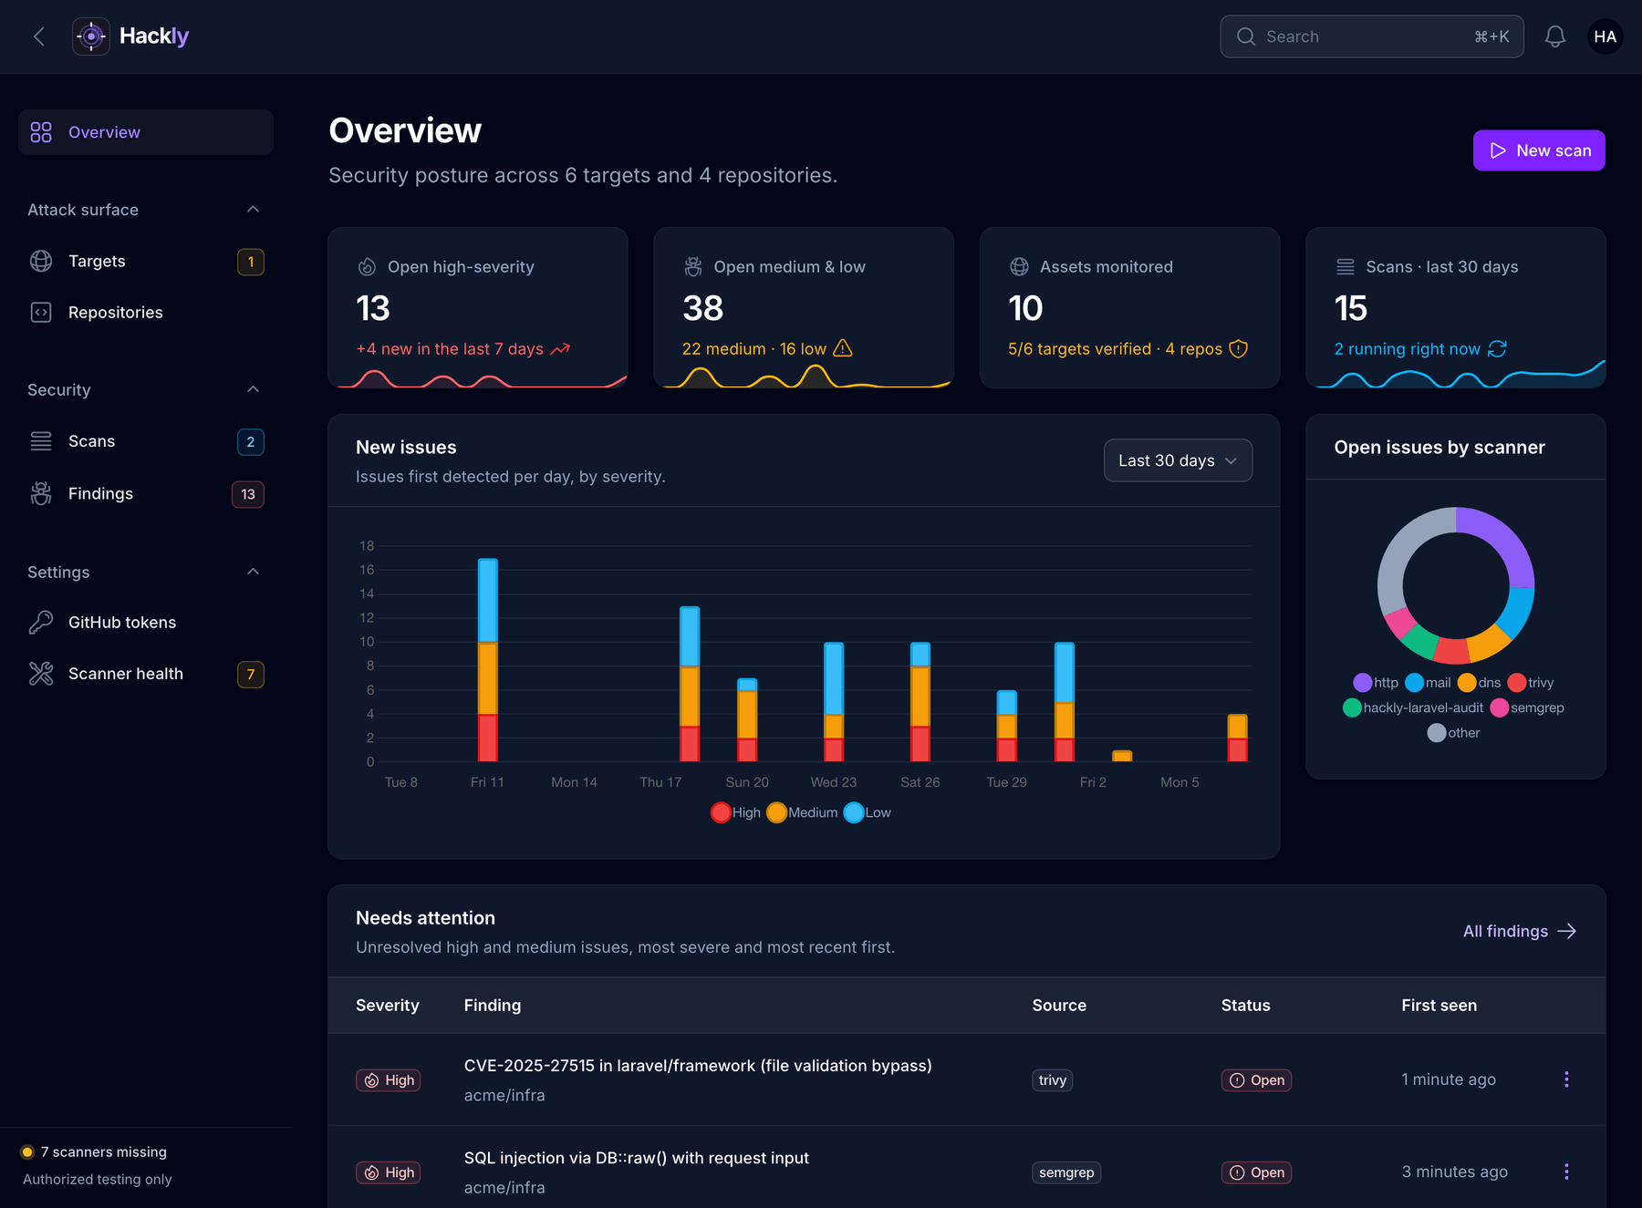The height and width of the screenshot is (1208, 1642).
Task: Click Open status on CVE-2025-27515 row
Action: (1256, 1080)
